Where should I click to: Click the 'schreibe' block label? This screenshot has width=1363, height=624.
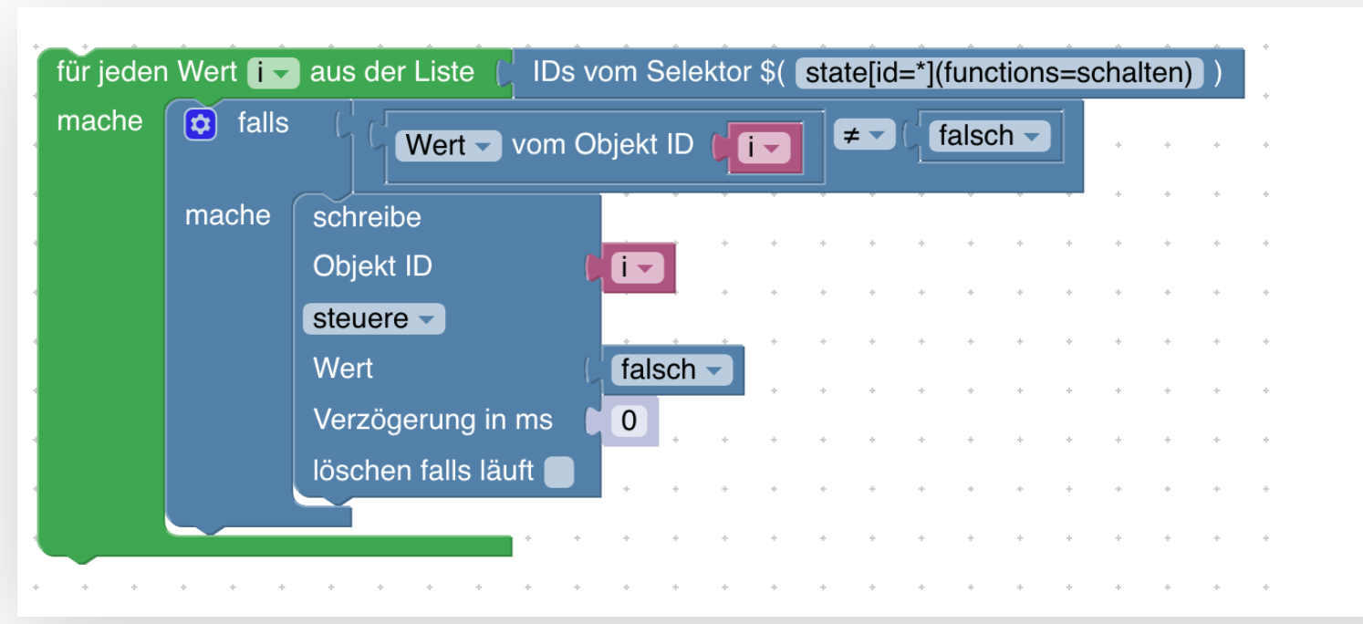coord(367,217)
